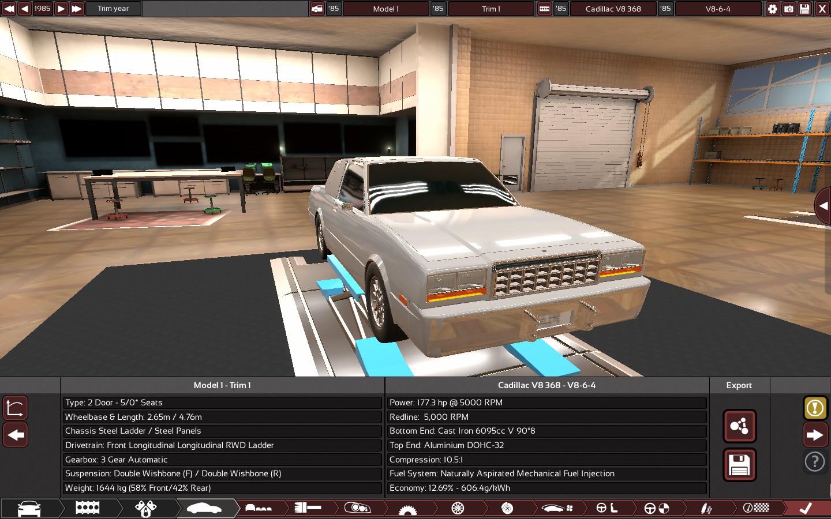
Task: Open the headlights fixtures tab
Action: tap(358, 509)
